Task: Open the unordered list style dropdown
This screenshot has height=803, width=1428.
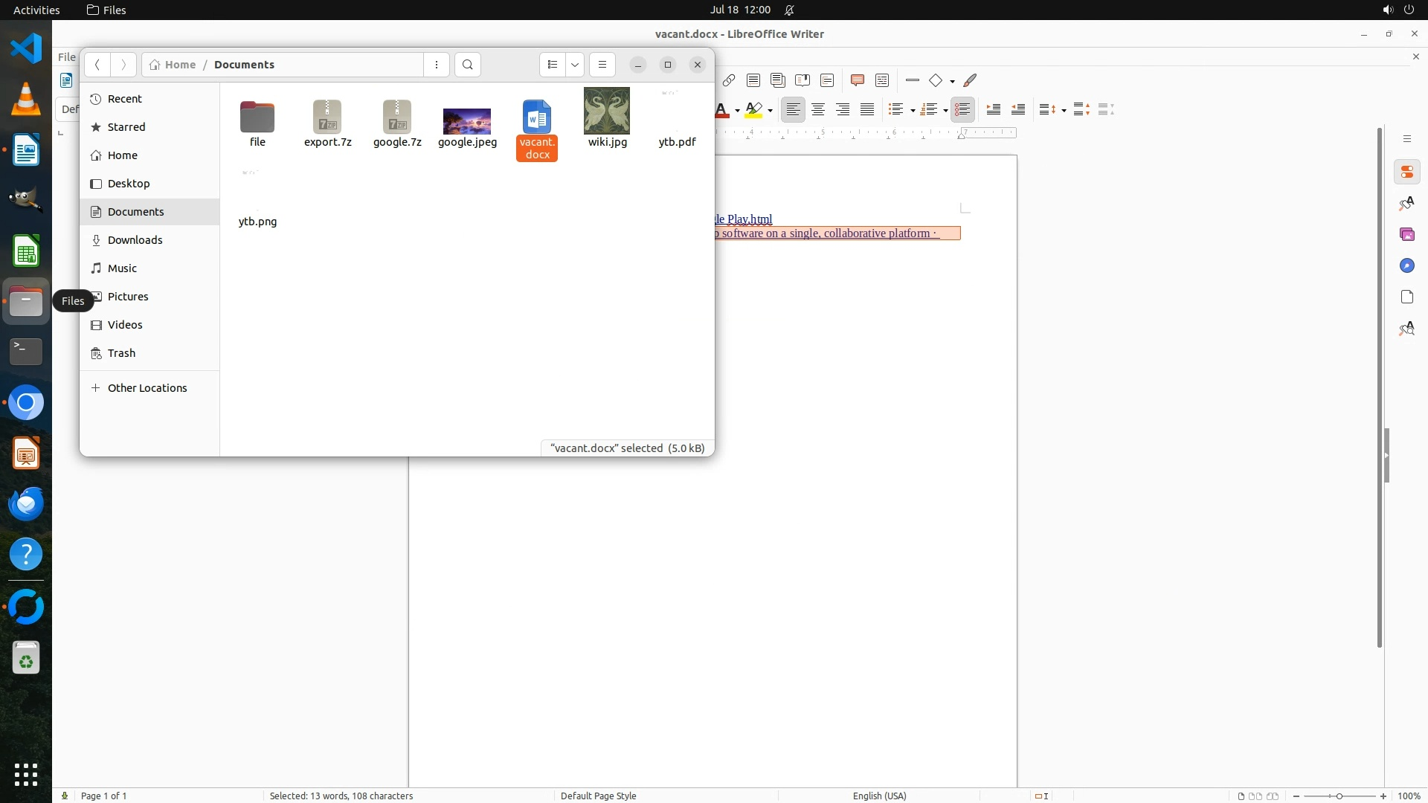Action: [913, 110]
